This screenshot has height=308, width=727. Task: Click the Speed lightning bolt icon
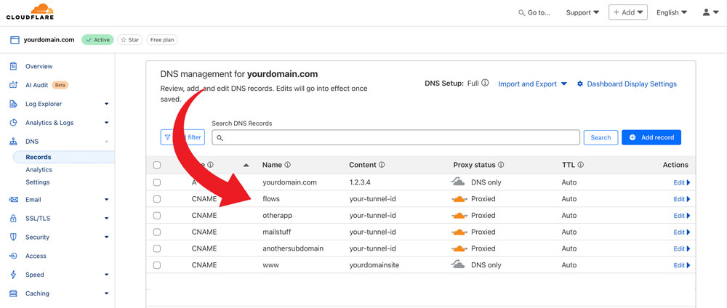click(13, 275)
